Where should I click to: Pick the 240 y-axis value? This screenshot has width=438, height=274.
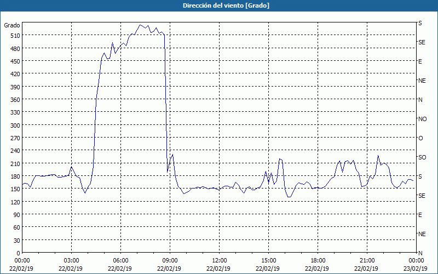pyautogui.click(x=16, y=151)
